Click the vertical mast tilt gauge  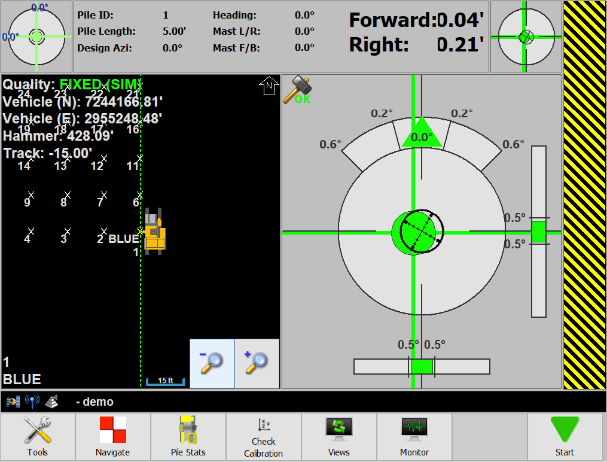(539, 231)
